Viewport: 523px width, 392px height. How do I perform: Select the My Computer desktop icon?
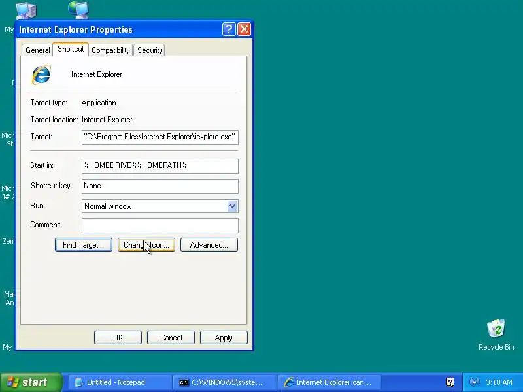pos(26,10)
